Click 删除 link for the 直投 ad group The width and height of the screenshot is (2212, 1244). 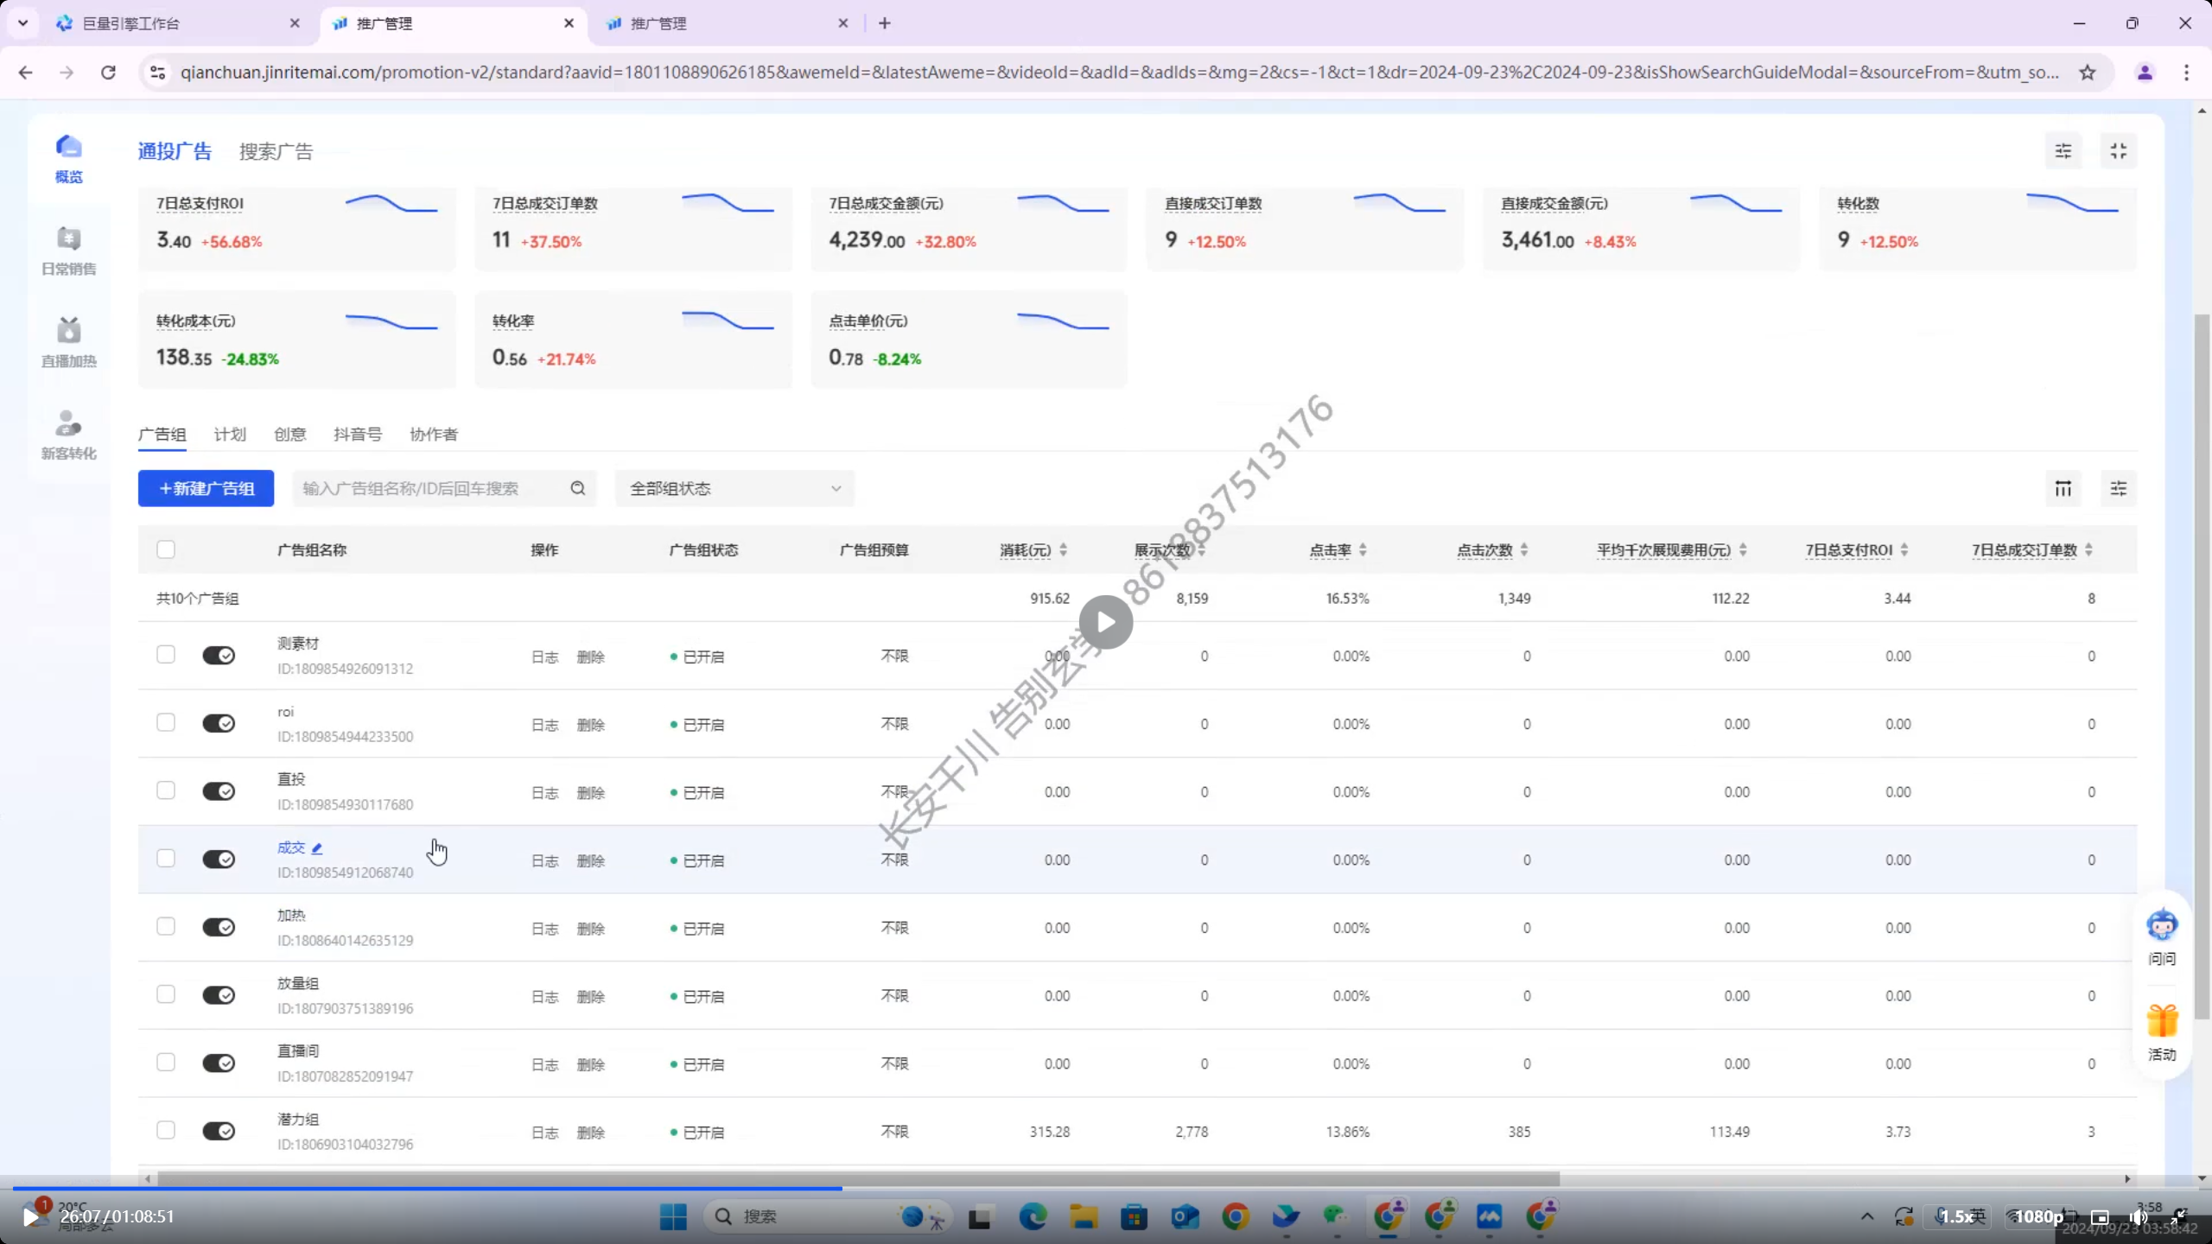pyautogui.click(x=591, y=793)
